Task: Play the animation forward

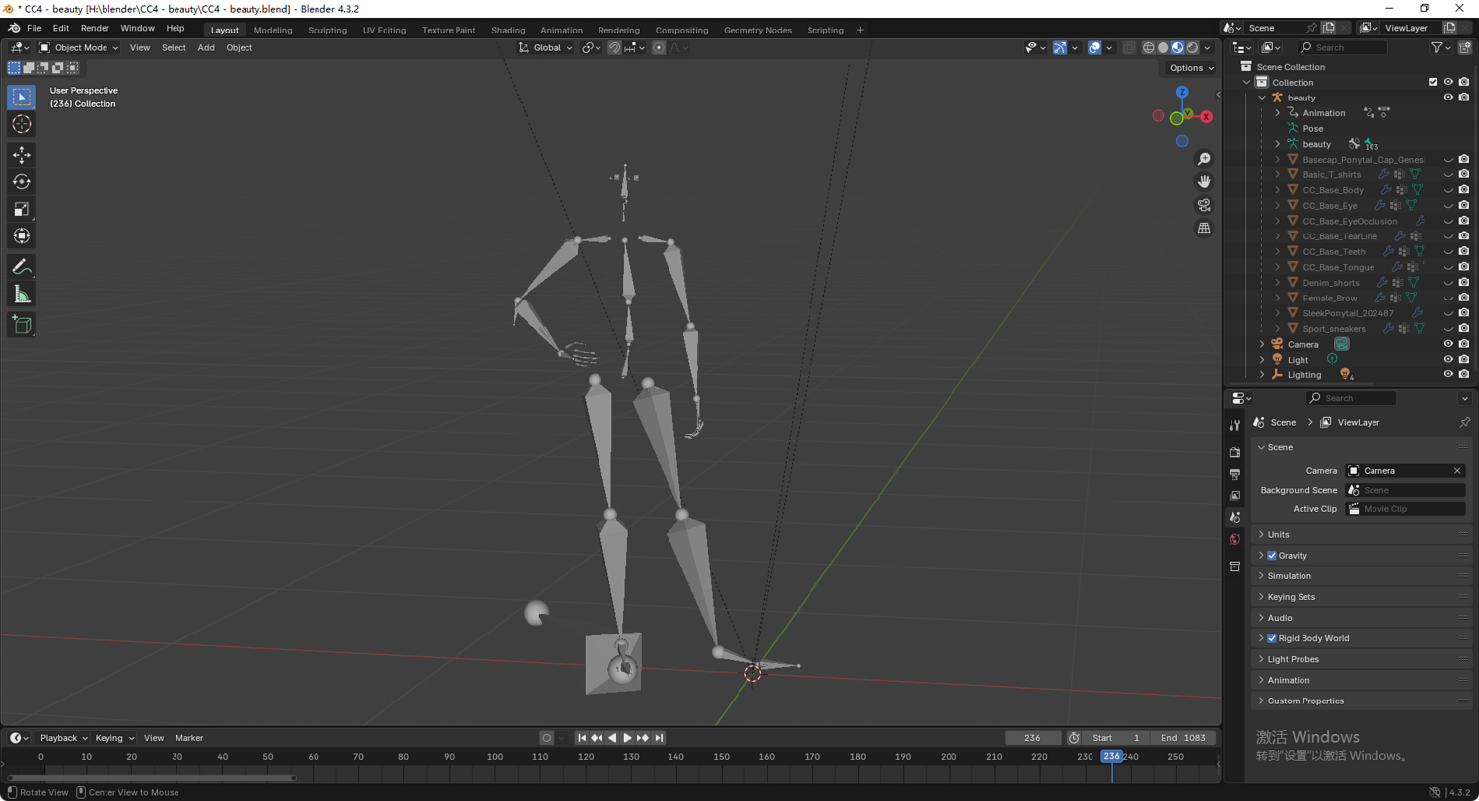Action: pyautogui.click(x=627, y=738)
